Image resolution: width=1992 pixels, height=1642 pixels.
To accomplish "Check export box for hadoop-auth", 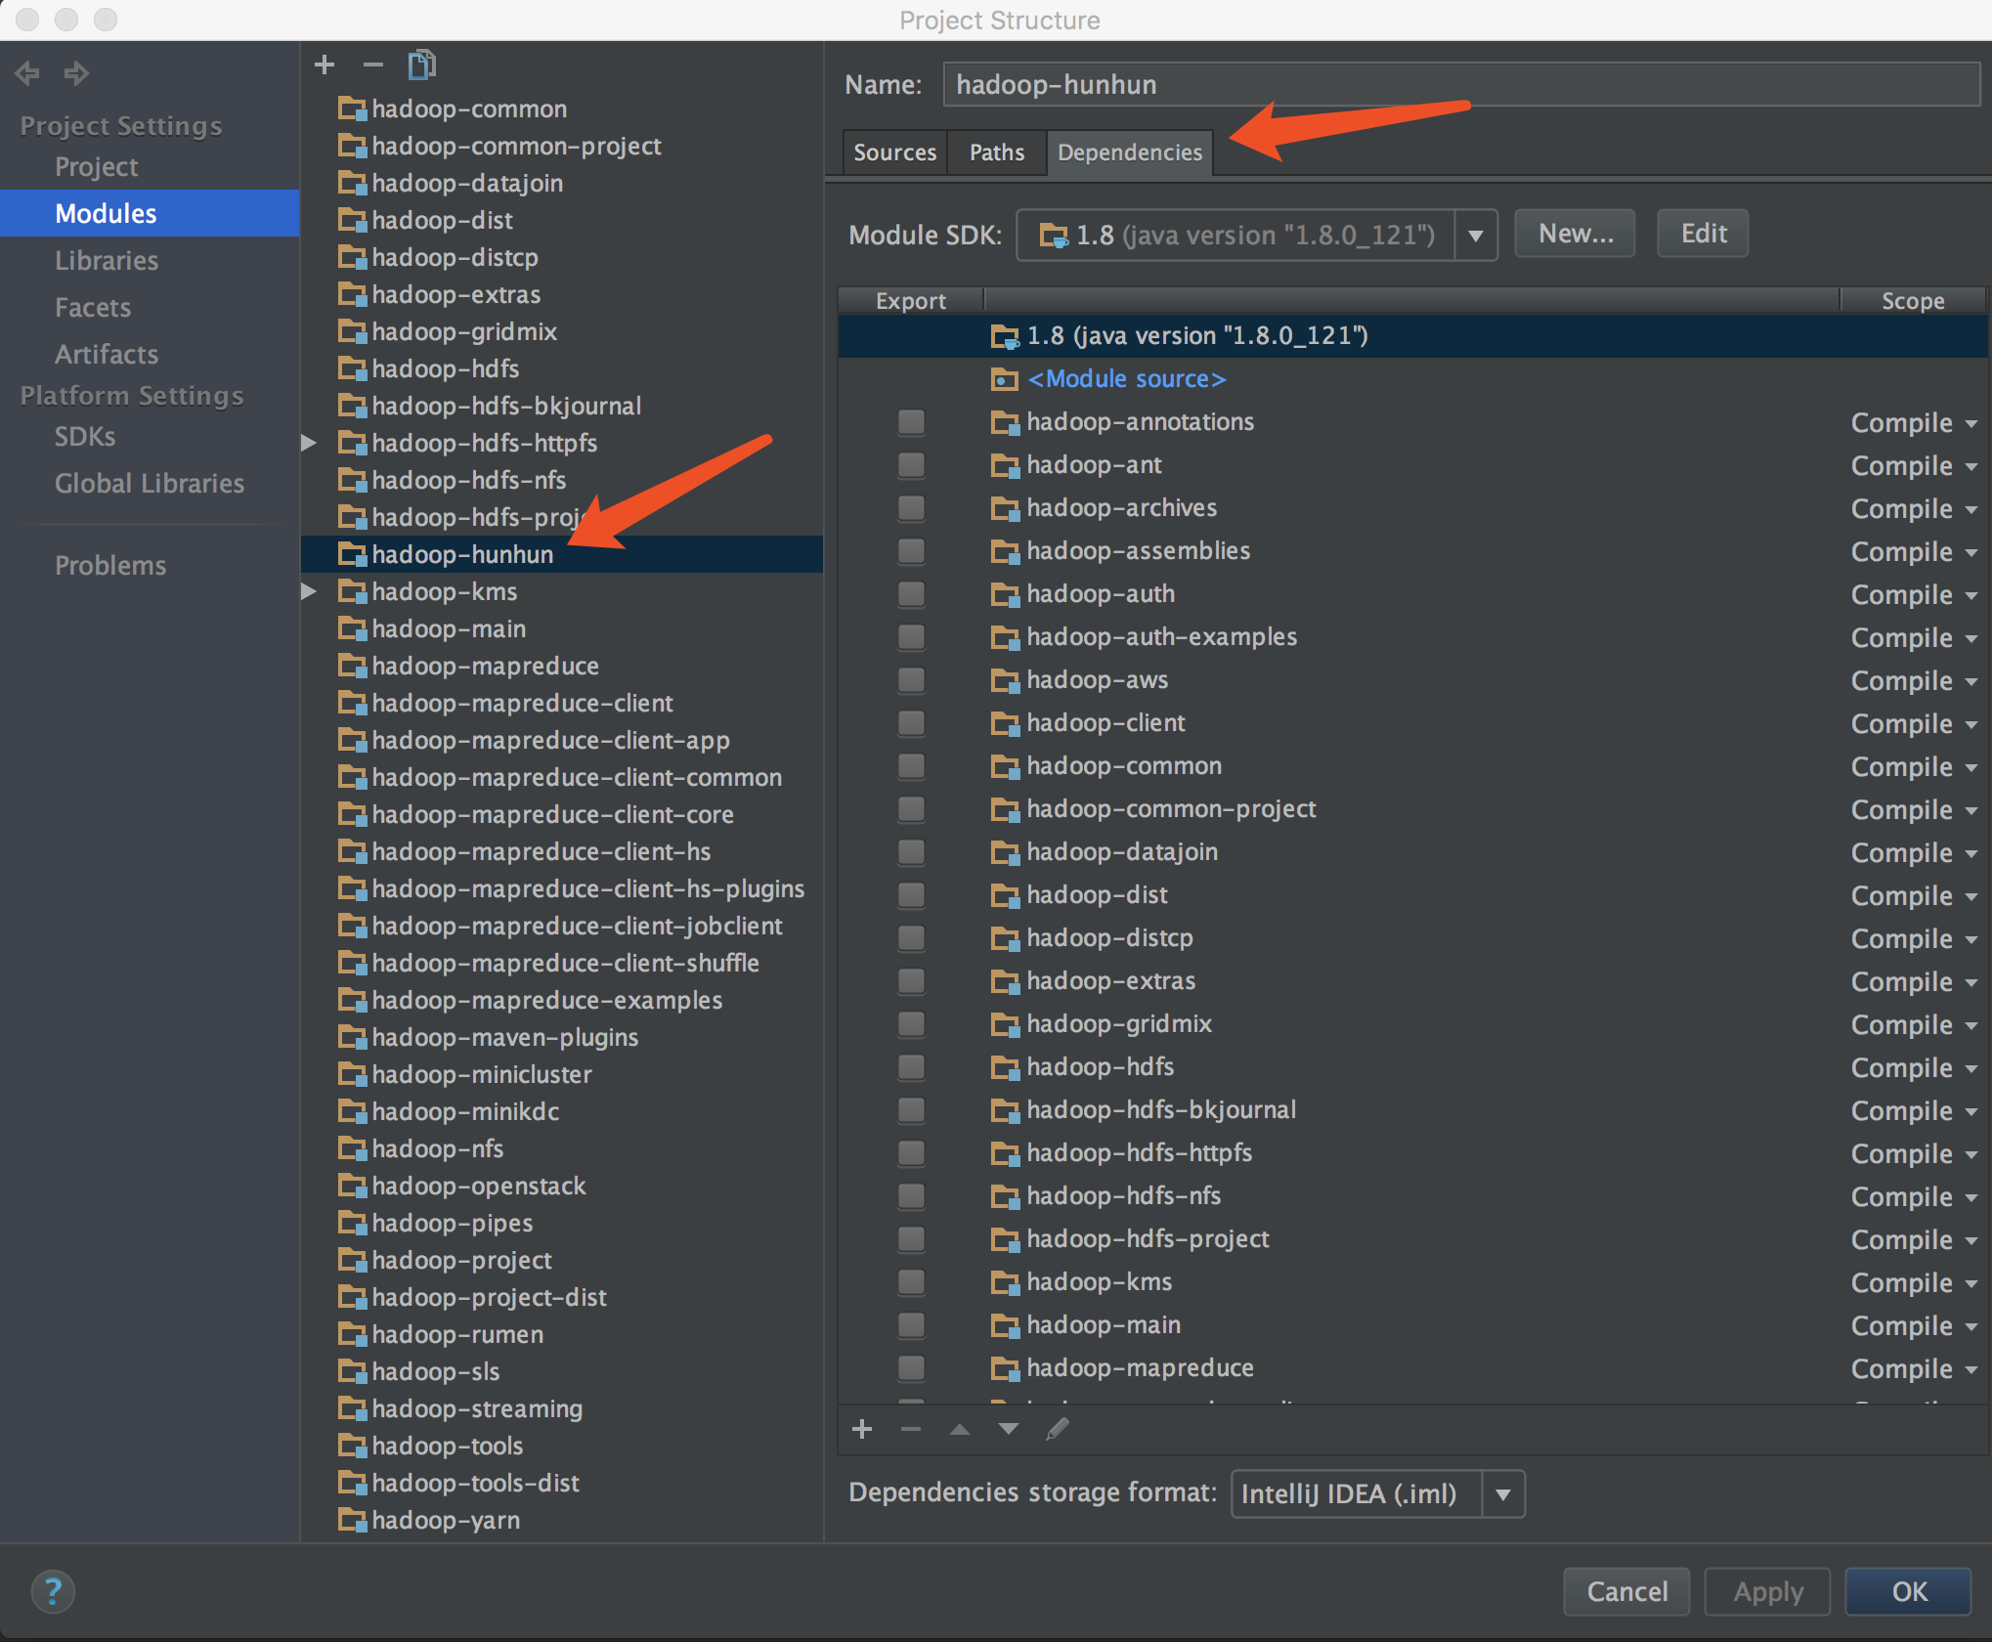I will pos(911,594).
